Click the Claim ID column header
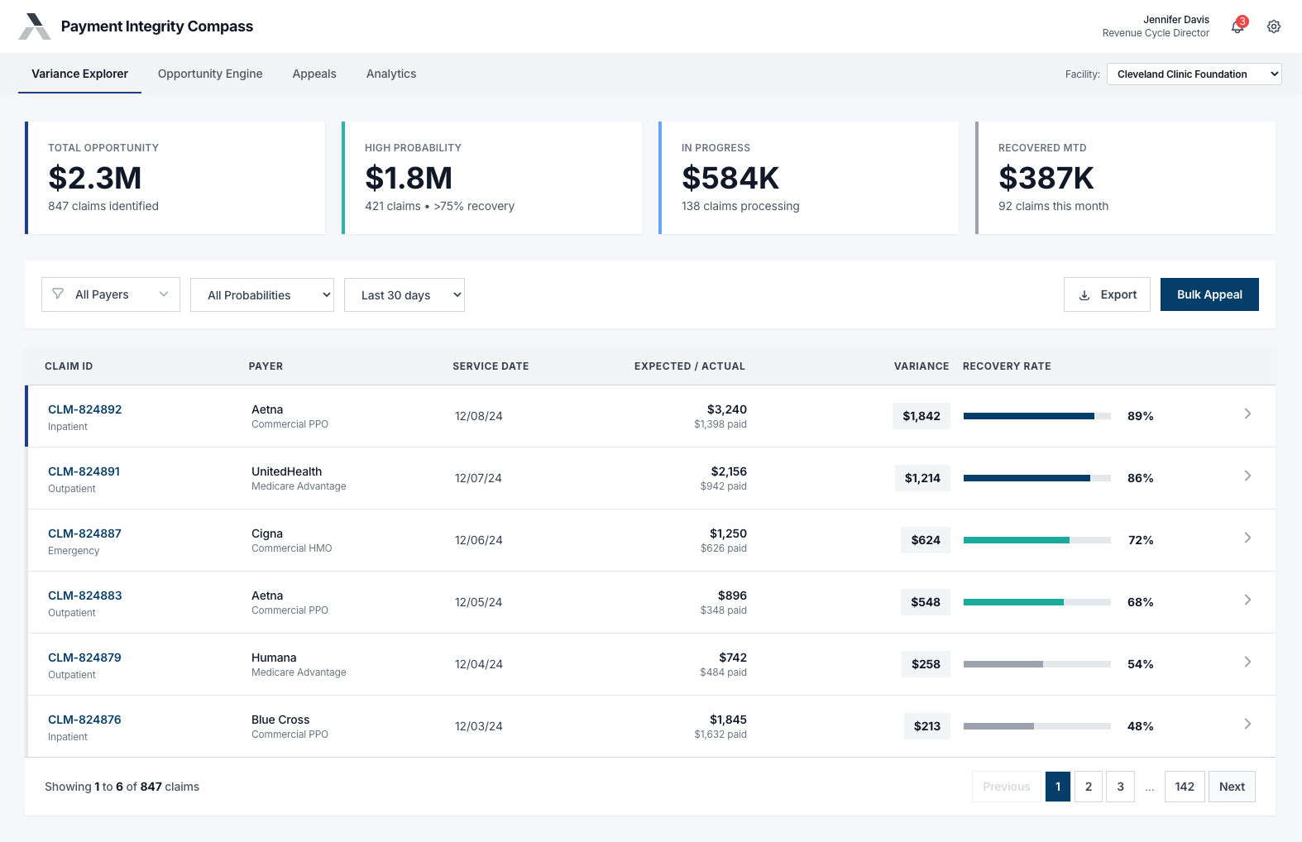Screen dimensions: 1302x842 tap(69, 366)
